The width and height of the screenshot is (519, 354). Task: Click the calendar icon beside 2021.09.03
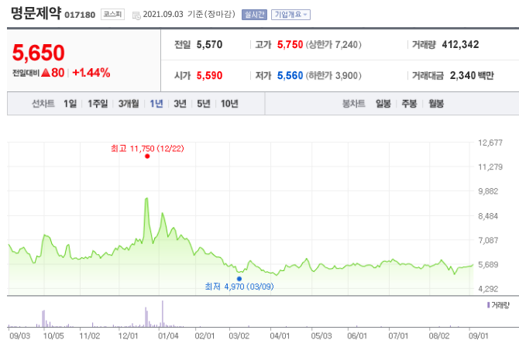(136, 15)
